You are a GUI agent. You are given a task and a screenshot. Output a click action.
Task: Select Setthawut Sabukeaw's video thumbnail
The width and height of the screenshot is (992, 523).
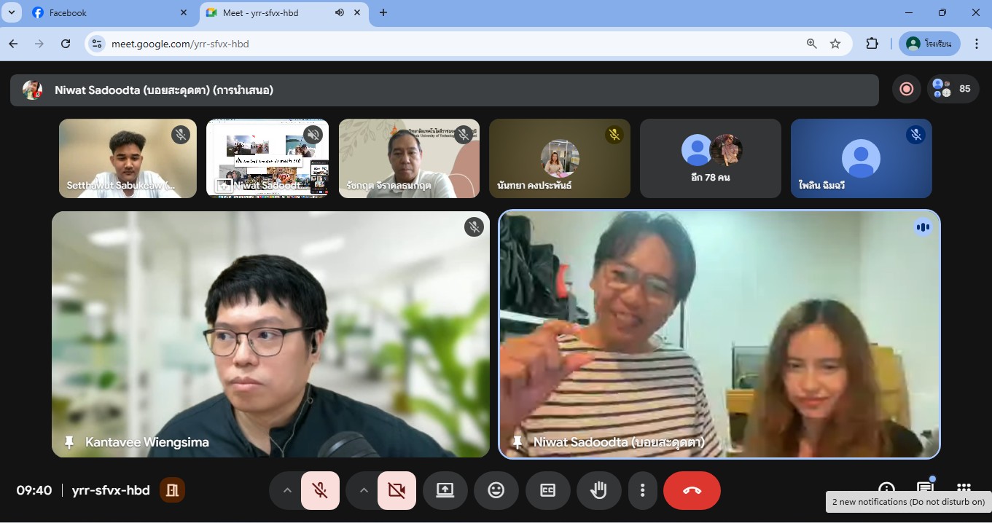tap(128, 158)
